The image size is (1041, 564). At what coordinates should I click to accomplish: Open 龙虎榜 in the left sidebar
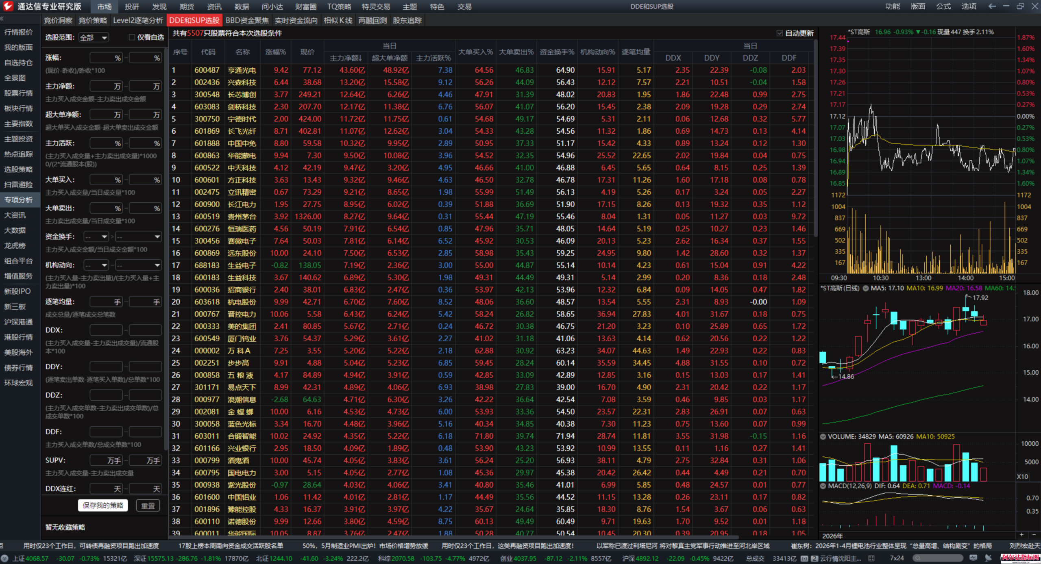(15, 245)
